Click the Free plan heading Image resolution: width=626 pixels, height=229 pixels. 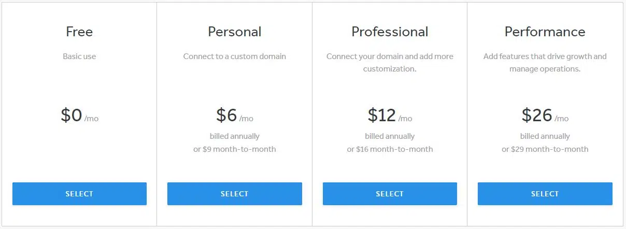point(79,32)
